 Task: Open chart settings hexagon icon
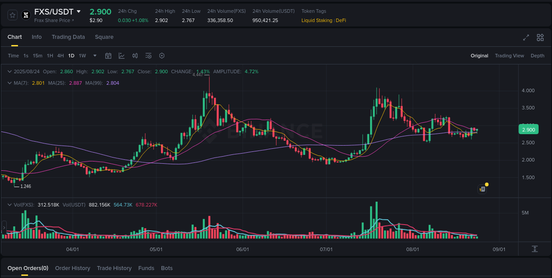tap(162, 56)
